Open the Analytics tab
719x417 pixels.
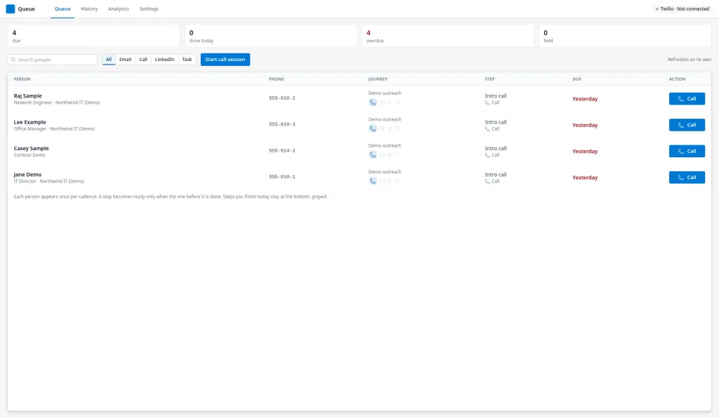pyautogui.click(x=118, y=8)
